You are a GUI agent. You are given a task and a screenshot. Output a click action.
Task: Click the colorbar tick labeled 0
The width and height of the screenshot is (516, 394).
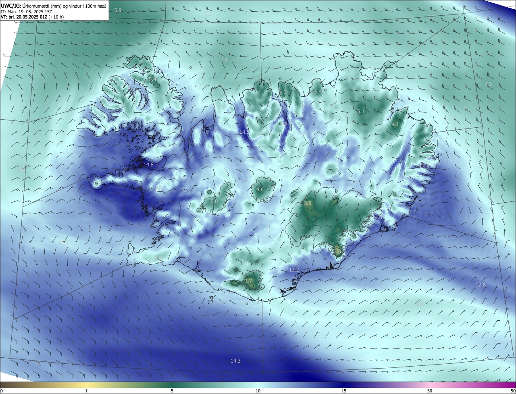point(1,391)
